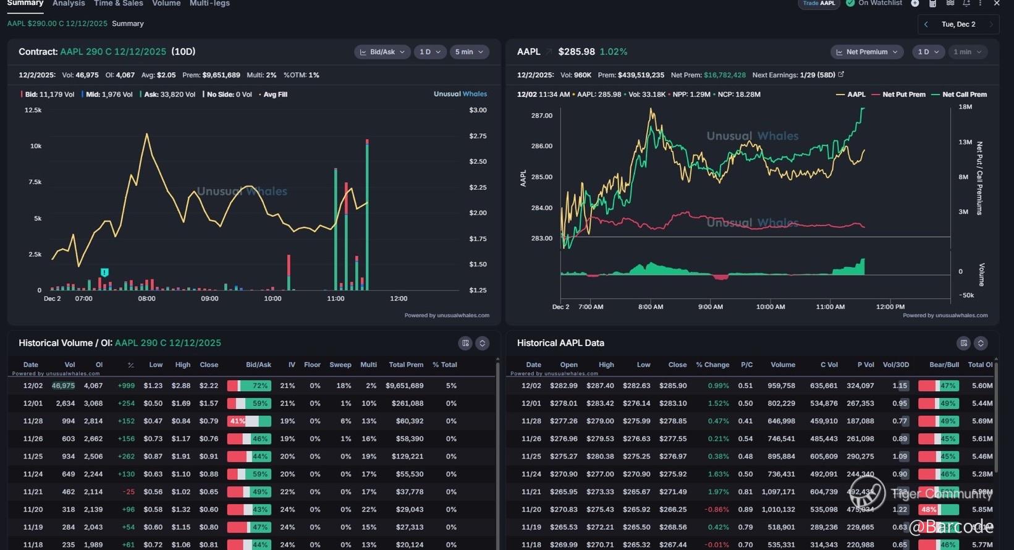1014x550 pixels.
Task: Click the Trade AAPL button
Action: click(819, 4)
